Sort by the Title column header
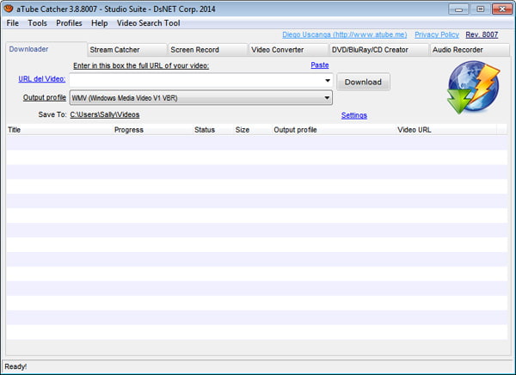The width and height of the screenshot is (516, 375). point(59,130)
